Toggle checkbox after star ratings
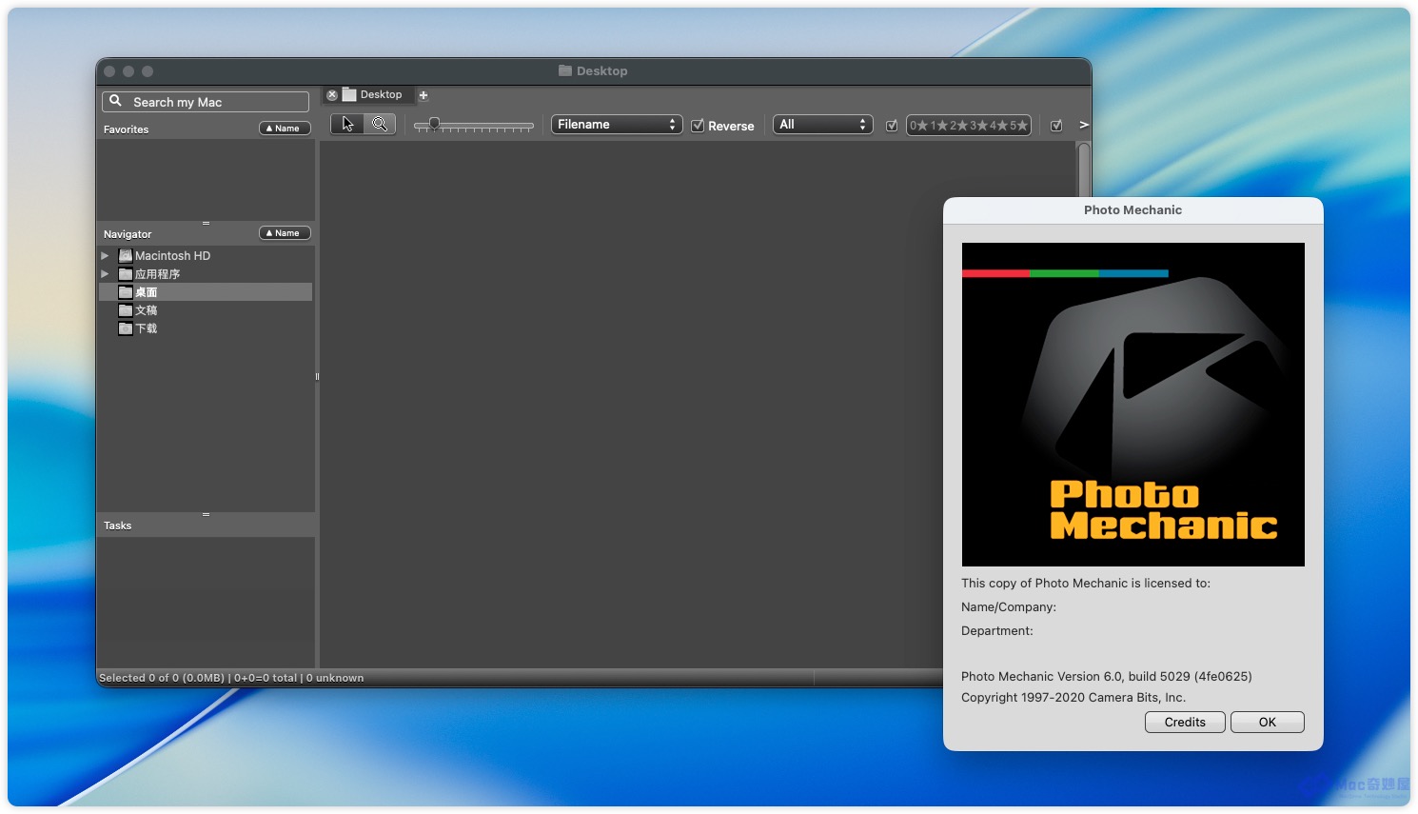Image resolution: width=1418 pixels, height=814 pixels. pos(1056,126)
